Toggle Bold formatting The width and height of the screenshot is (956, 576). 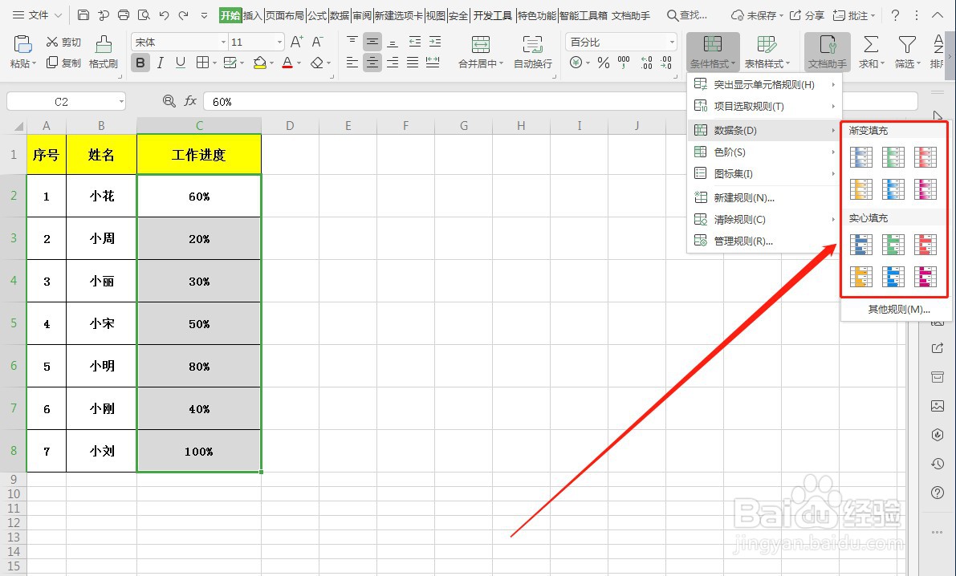140,63
